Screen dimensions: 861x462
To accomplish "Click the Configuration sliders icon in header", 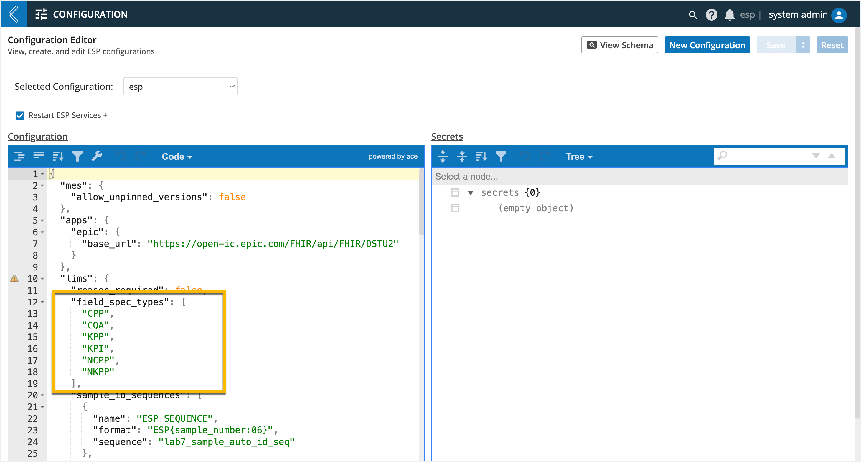I will coord(42,14).
